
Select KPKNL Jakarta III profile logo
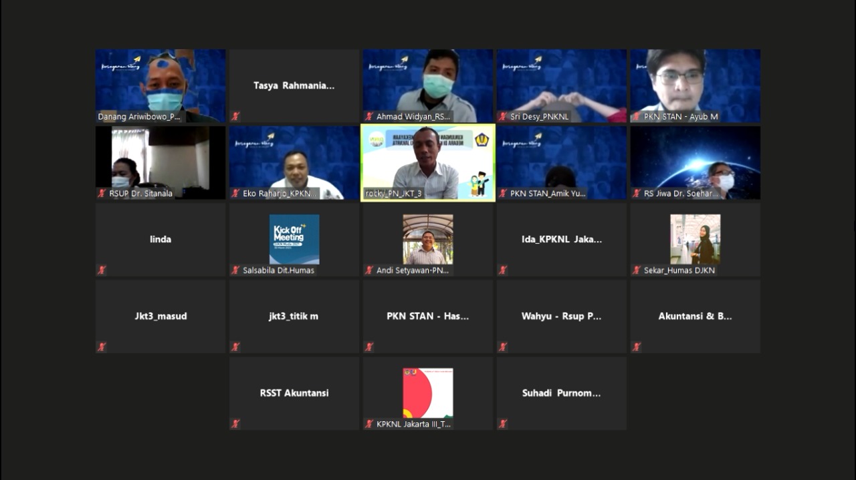[x=428, y=393]
